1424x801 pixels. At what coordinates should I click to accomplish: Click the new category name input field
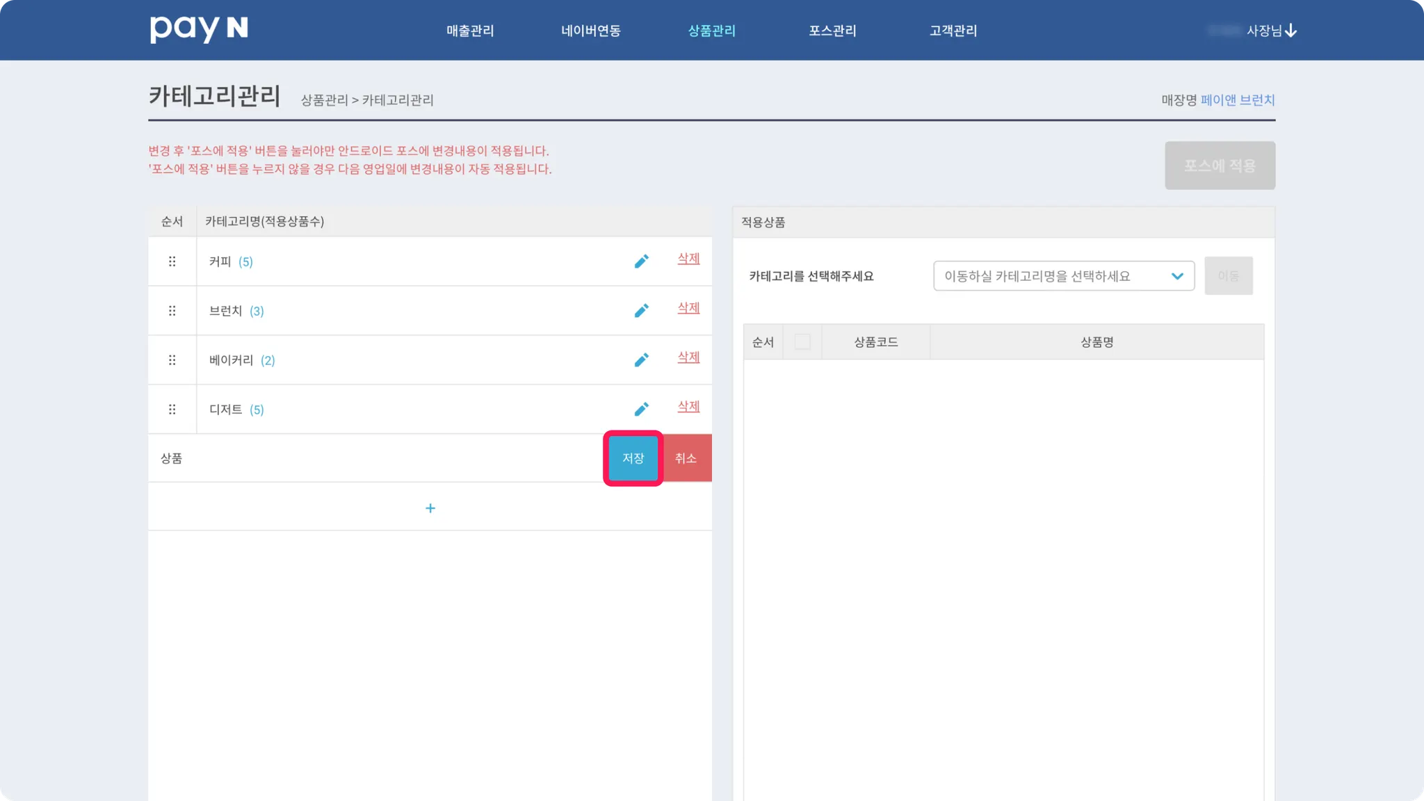(375, 458)
